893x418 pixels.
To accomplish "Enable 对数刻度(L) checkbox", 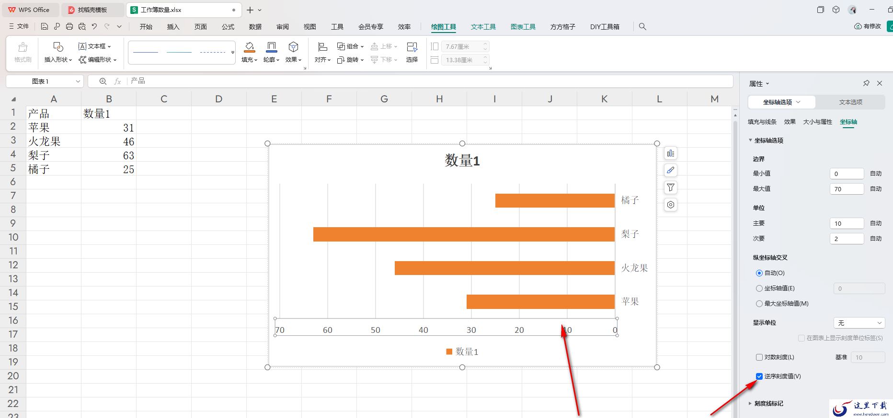I will pyautogui.click(x=759, y=357).
